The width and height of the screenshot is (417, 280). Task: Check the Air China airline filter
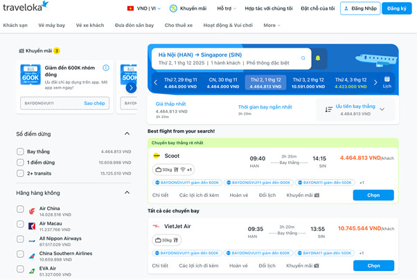coord(20,209)
